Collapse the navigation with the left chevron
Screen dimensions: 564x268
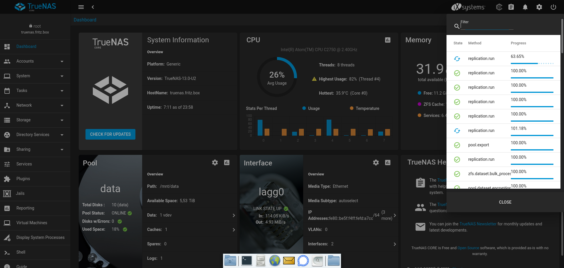point(93,7)
